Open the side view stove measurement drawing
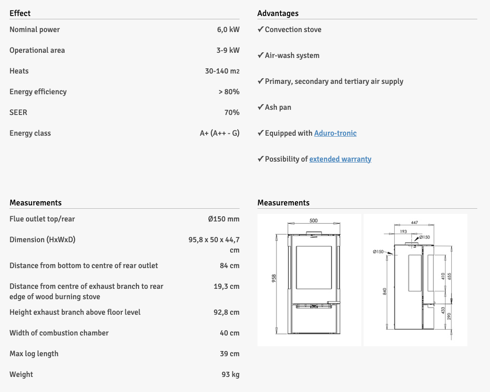Viewport: 490px width, 392px height. pyautogui.click(x=415, y=280)
